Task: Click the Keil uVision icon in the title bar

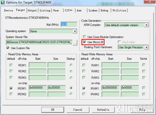Action: click(x=3, y=2)
